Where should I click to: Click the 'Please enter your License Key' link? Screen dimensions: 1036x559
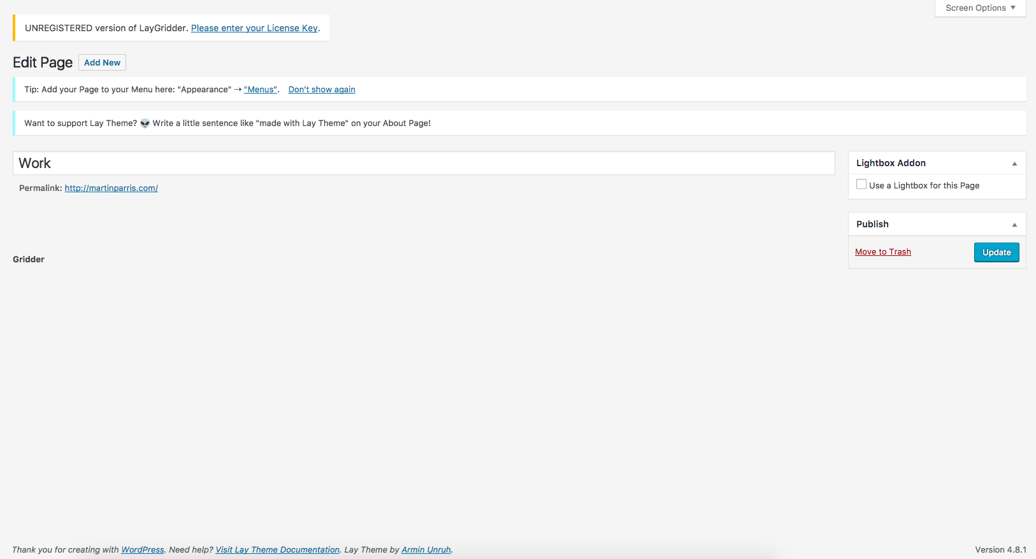(254, 28)
